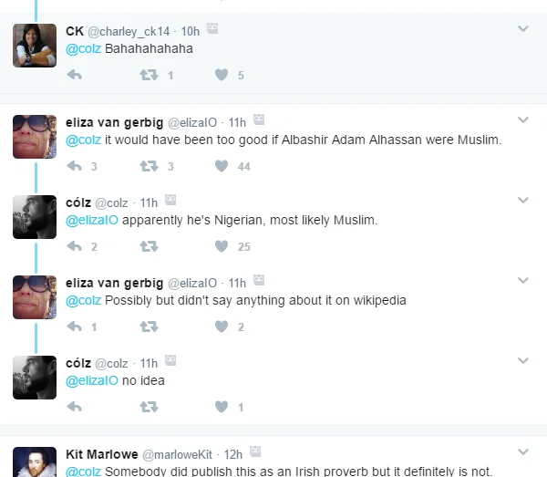This screenshot has width=547, height=477.
Task: Retweet cólz's 'no idea' tweet
Action: tap(149, 407)
